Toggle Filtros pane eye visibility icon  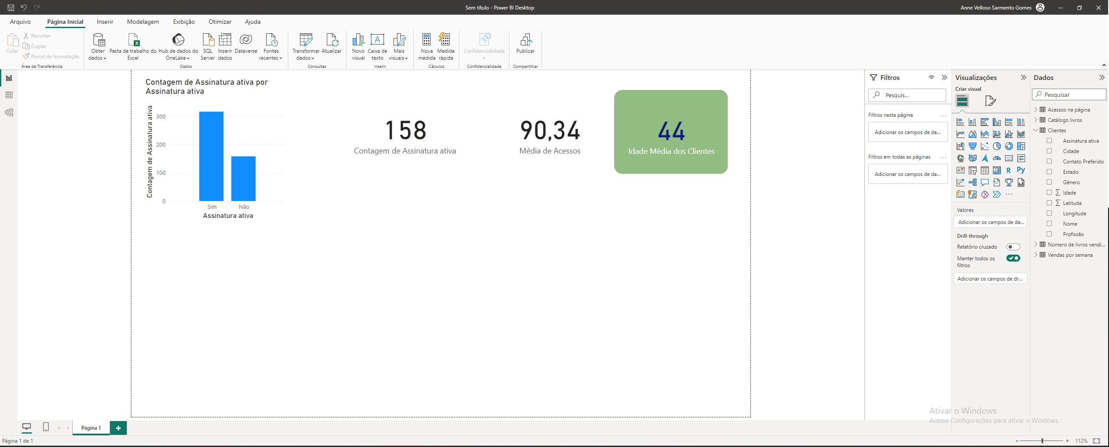tap(932, 77)
